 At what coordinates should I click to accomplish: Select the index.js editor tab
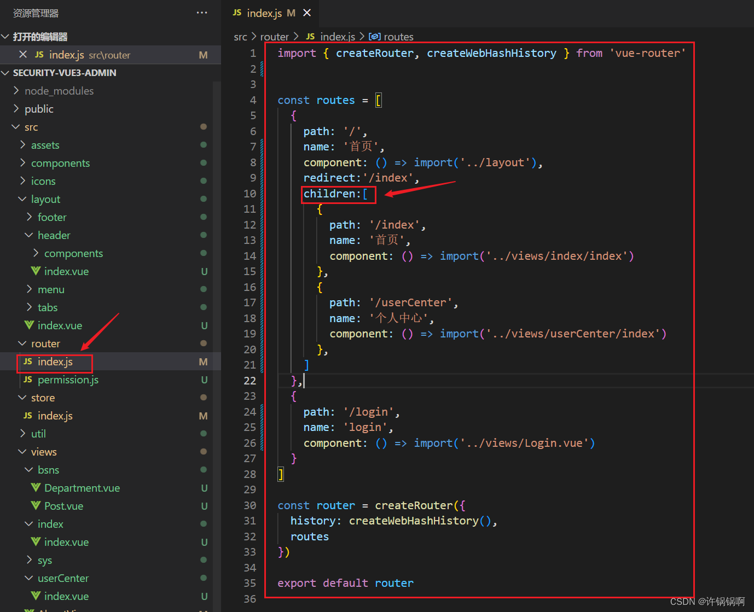271,13
